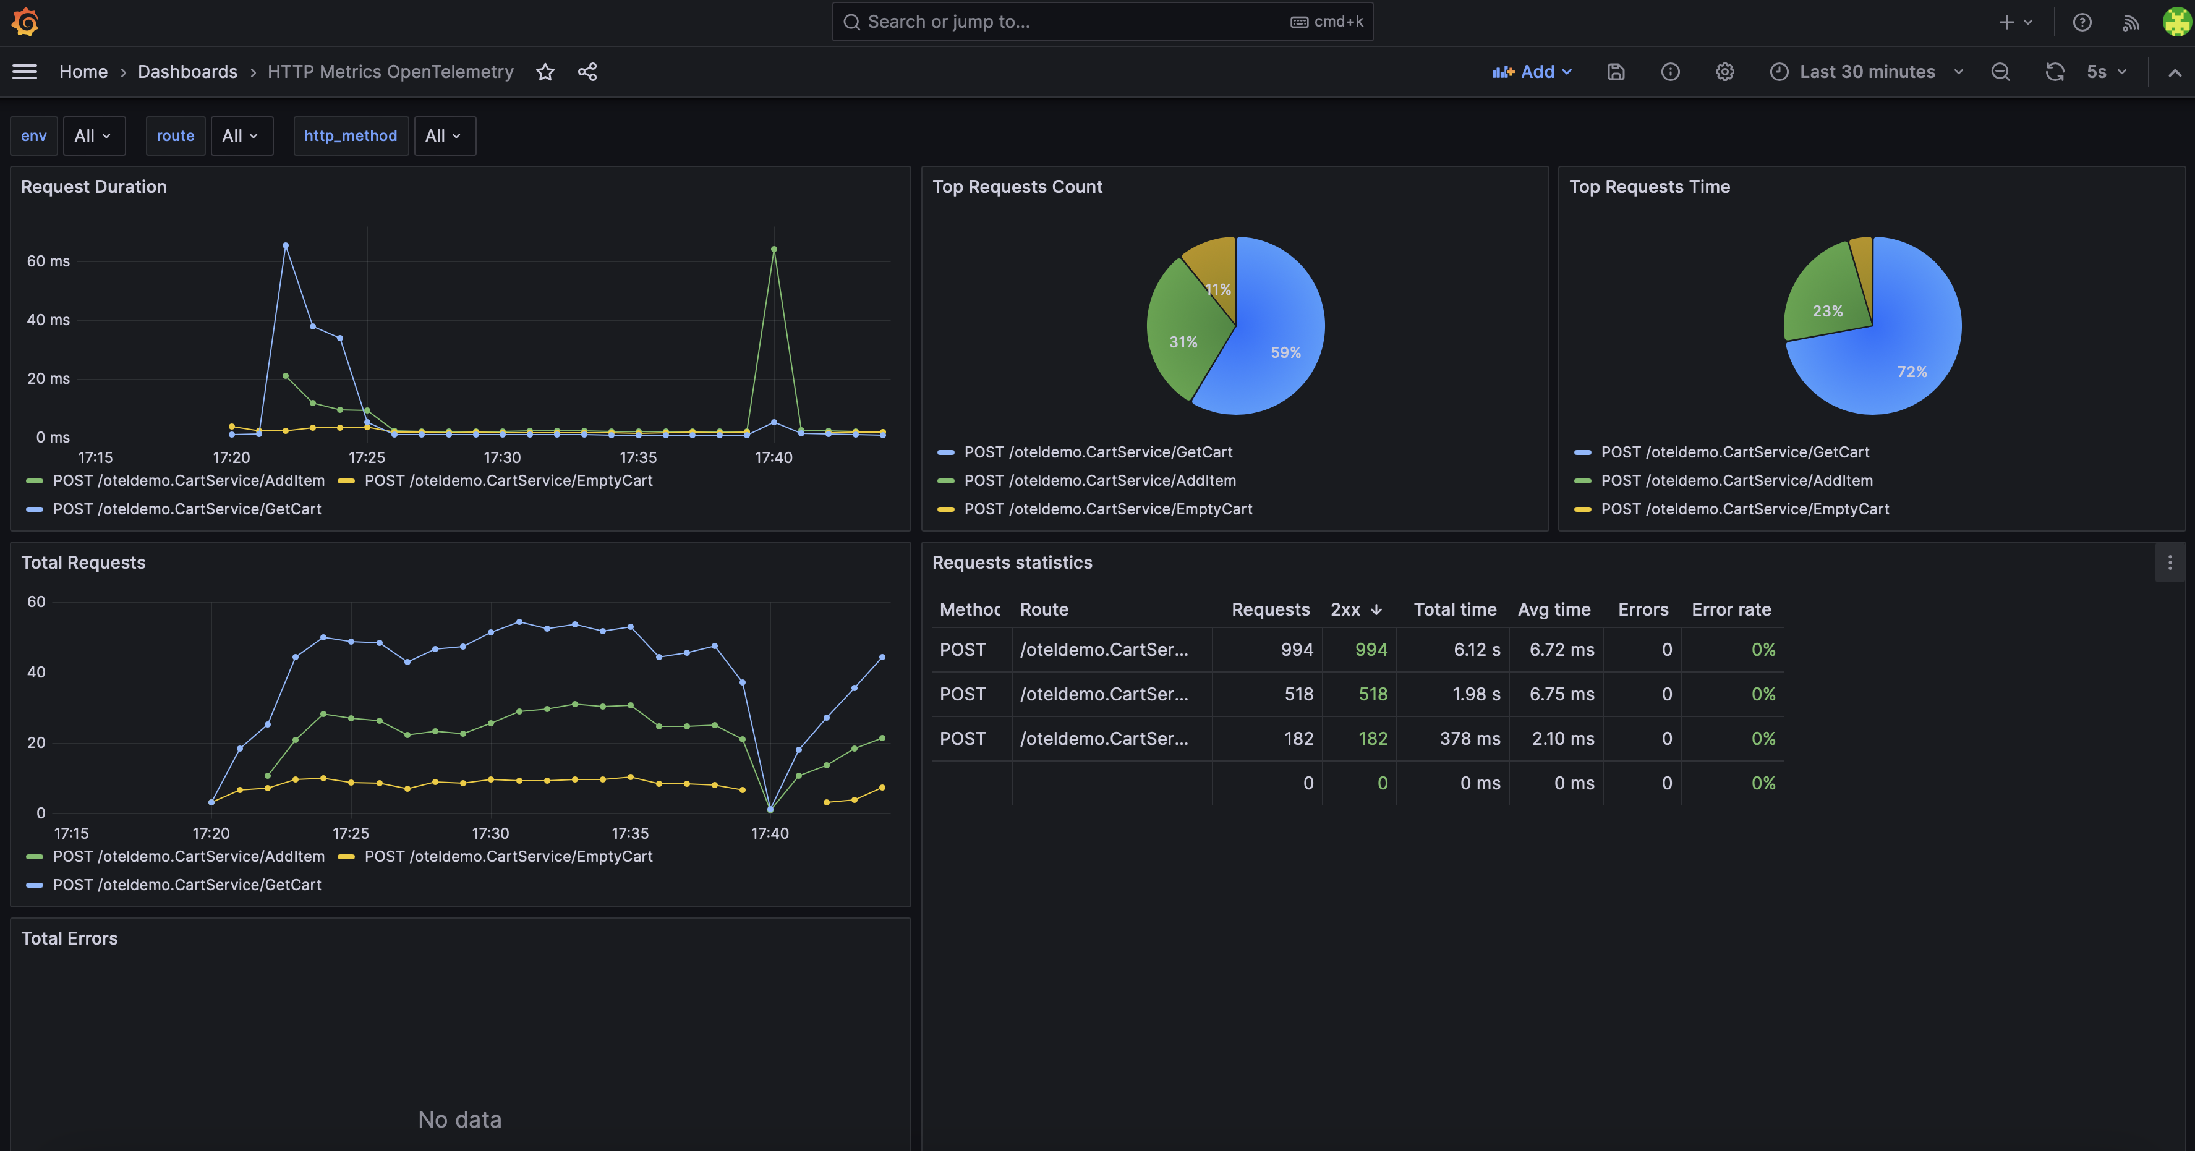
Task: Click the save dashboard icon
Action: tap(1616, 72)
